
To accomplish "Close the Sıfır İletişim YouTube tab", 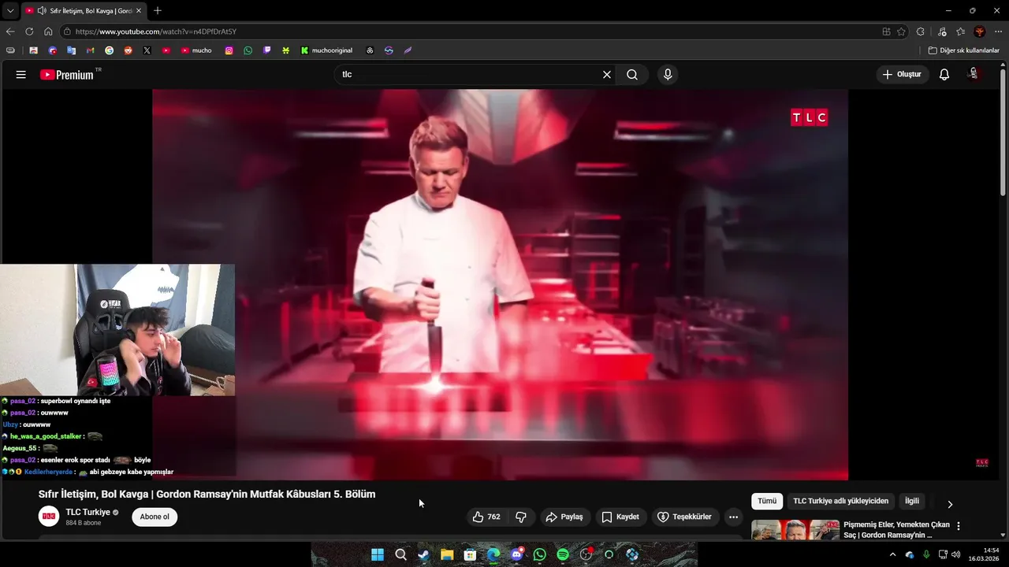I will pyautogui.click(x=139, y=11).
